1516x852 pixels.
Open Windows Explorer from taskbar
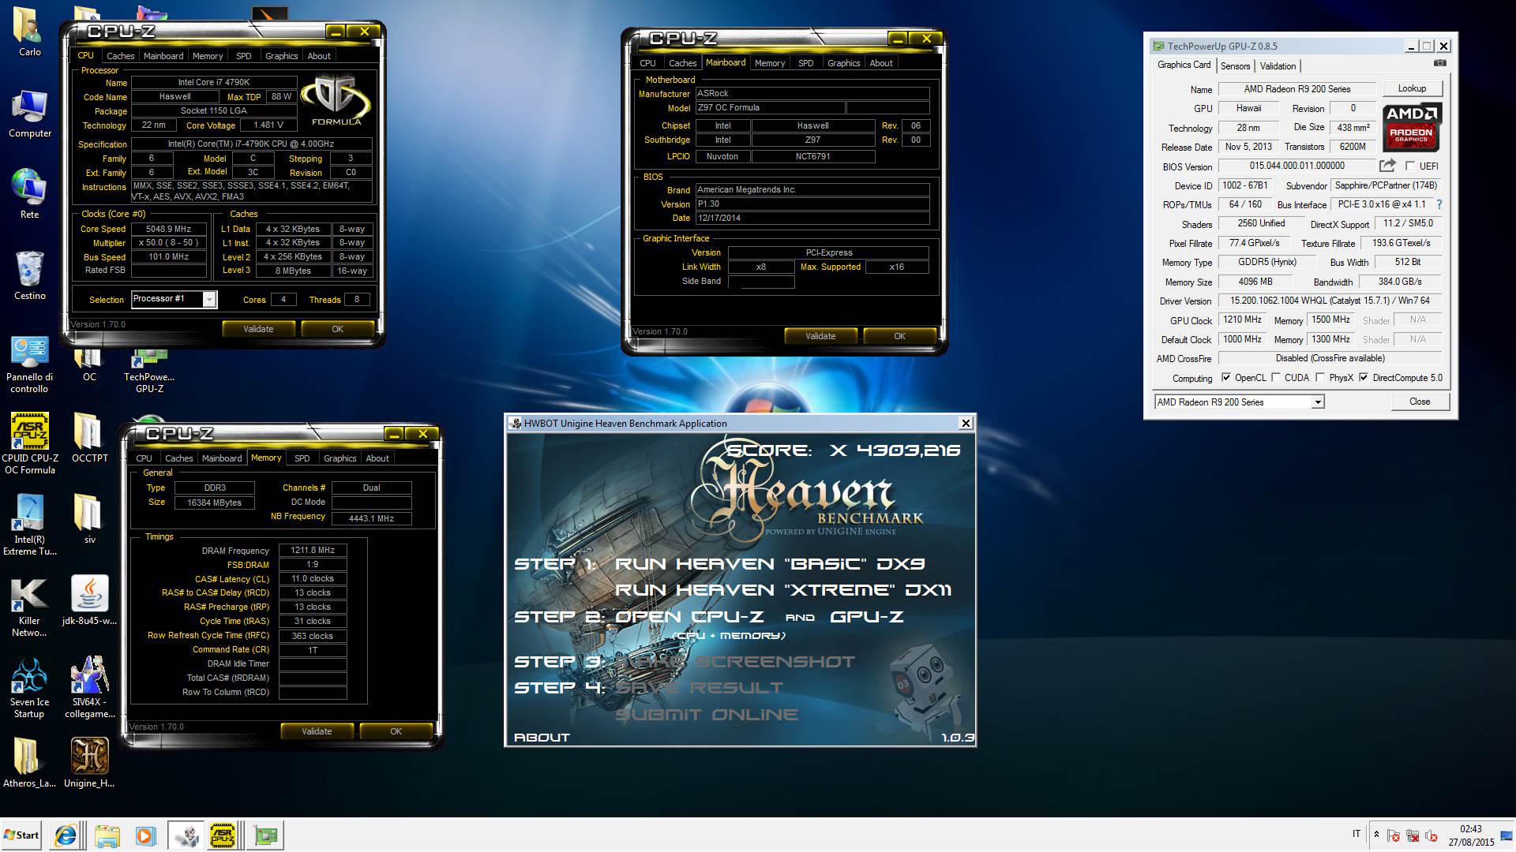(107, 835)
